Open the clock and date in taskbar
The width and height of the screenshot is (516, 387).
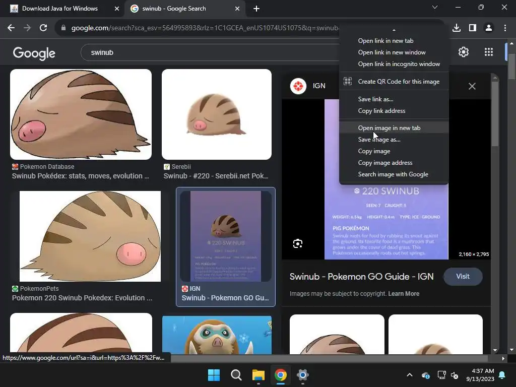(480, 375)
